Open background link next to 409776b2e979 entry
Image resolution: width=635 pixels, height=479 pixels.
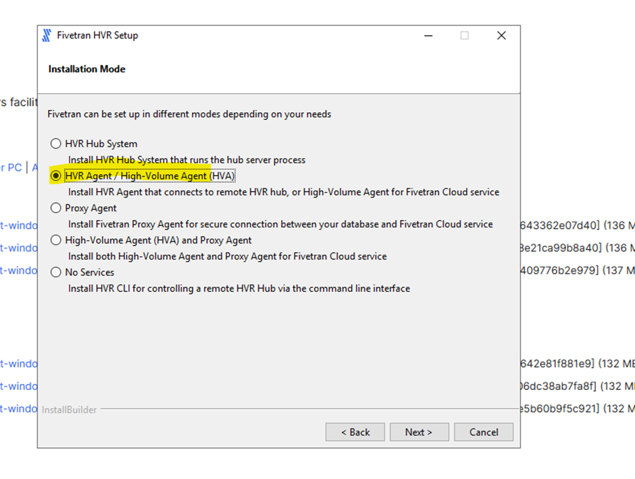tap(19, 271)
